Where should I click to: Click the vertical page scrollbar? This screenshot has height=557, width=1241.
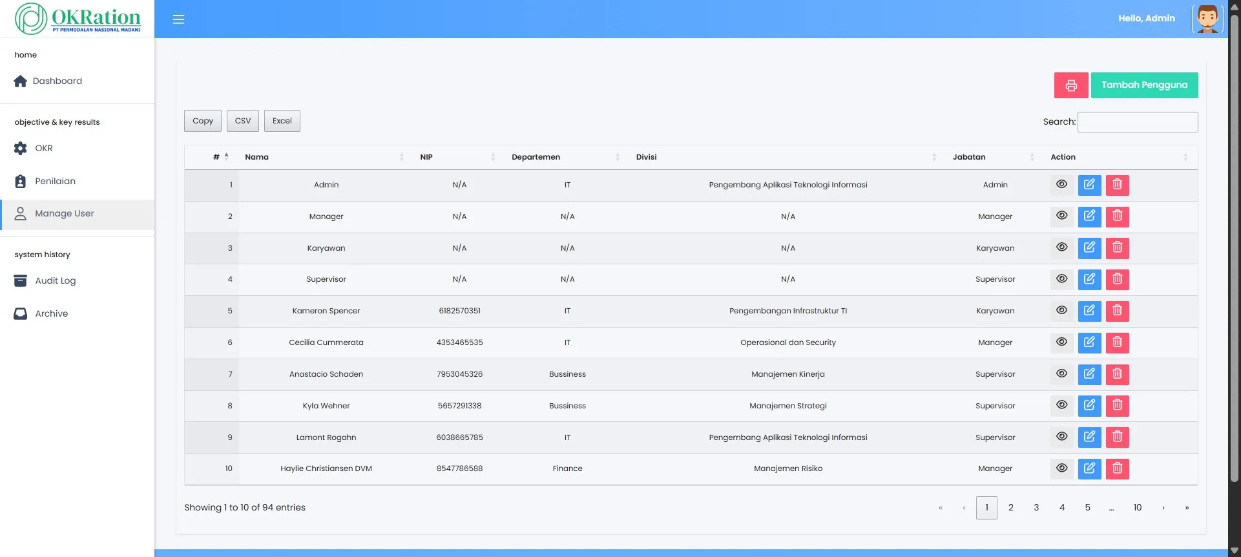[1235, 249]
